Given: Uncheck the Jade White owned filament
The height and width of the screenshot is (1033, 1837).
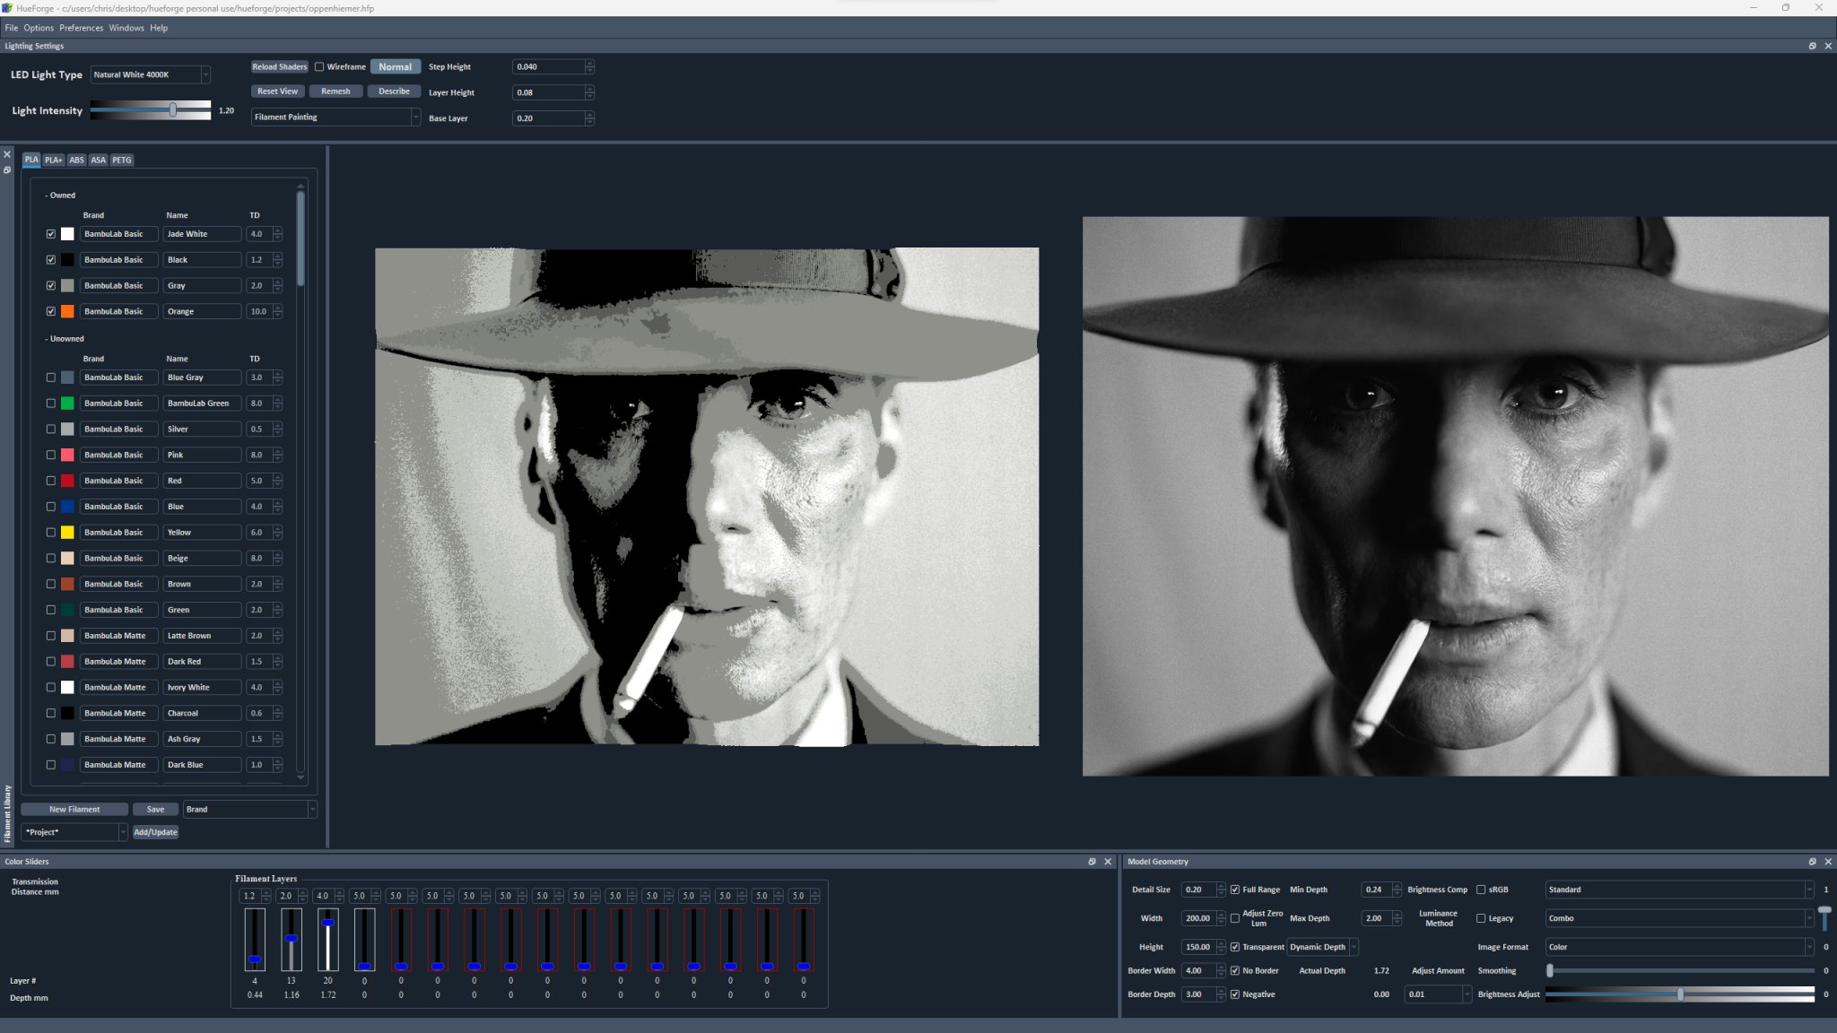Looking at the screenshot, I should coord(51,234).
